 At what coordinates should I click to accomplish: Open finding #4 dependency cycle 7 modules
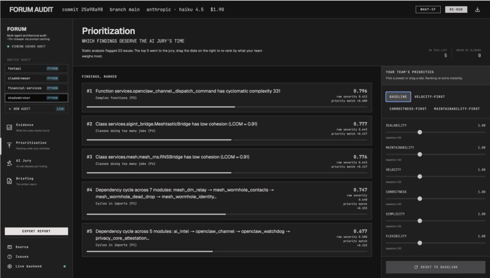(227, 201)
